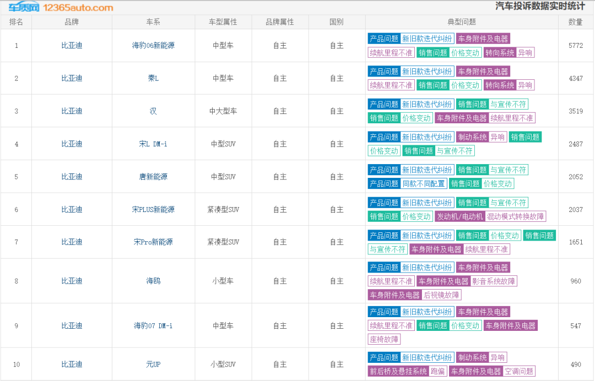595x381 pixels.
Task: Click the 品牌 column header
Action: [72, 22]
